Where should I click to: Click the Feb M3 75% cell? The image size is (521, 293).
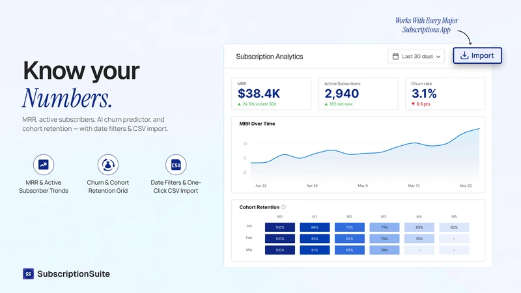click(x=384, y=238)
